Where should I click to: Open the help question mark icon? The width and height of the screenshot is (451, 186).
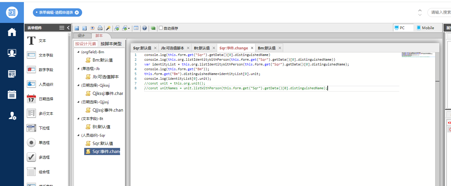click(x=145, y=28)
